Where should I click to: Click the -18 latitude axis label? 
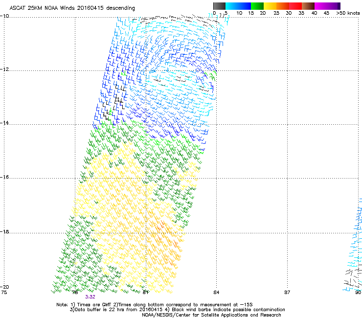(x=4, y=231)
